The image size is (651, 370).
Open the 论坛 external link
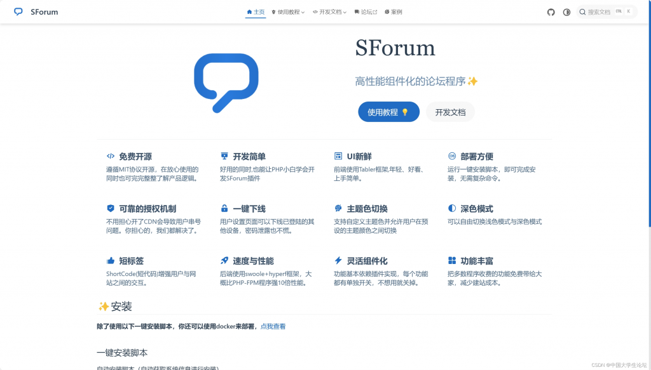(366, 12)
